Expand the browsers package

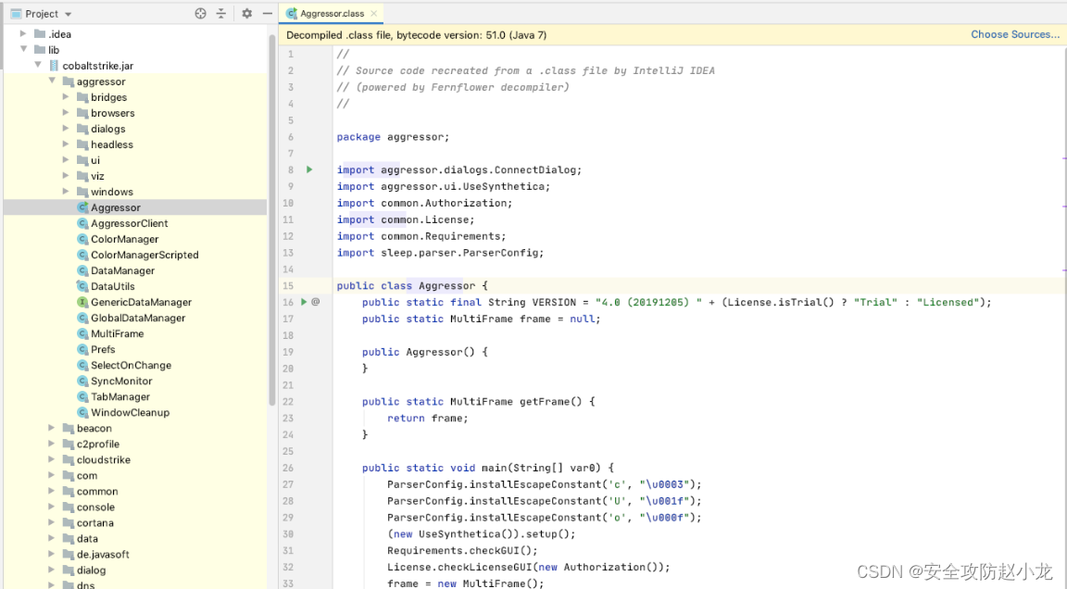[x=66, y=112]
